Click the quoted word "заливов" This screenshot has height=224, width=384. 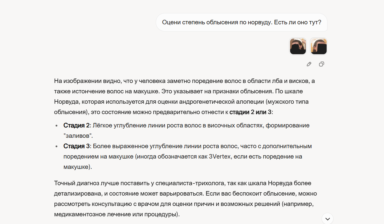(x=78, y=136)
